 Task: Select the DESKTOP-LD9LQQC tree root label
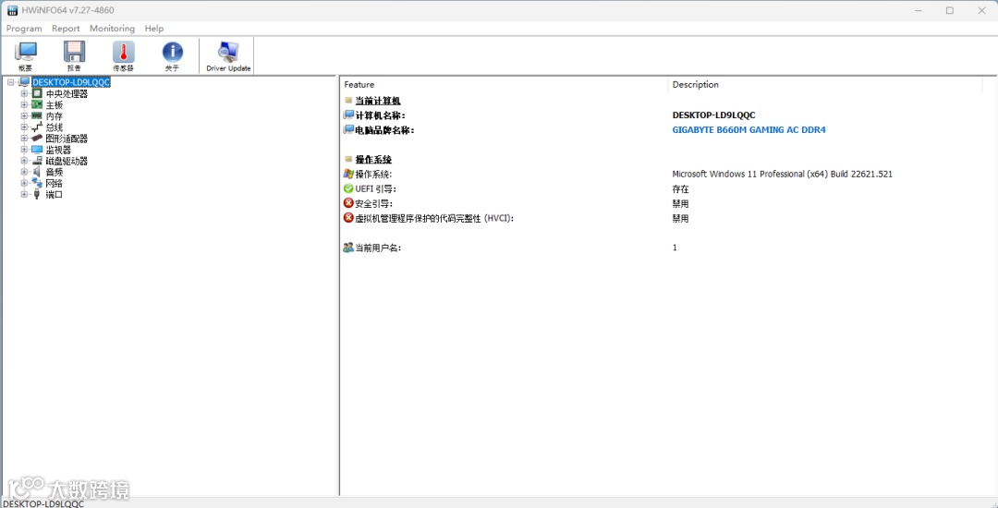[x=71, y=82]
